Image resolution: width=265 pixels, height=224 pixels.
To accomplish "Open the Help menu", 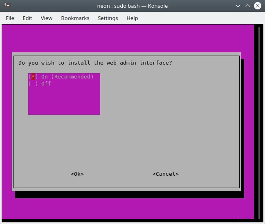I will click(132, 18).
